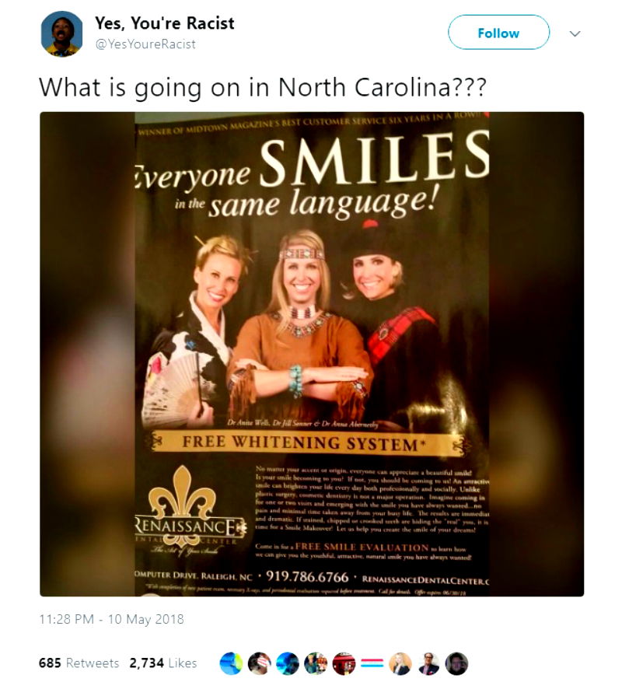This screenshot has height=689, width=622.
Task: View the blonde woman liker avatar
Action: [x=400, y=663]
